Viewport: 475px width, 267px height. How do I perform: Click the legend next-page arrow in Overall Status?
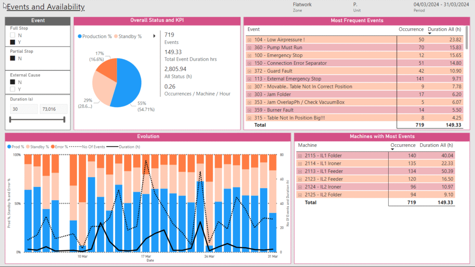tap(154, 36)
